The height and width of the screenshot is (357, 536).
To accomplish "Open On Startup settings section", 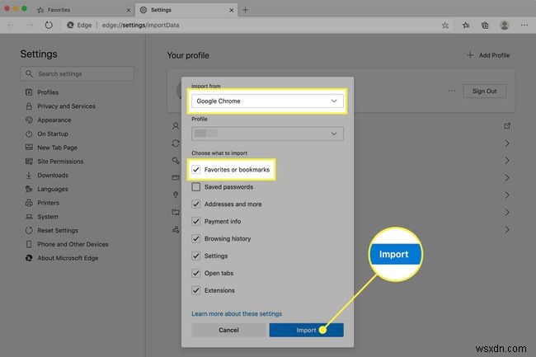I will [53, 134].
